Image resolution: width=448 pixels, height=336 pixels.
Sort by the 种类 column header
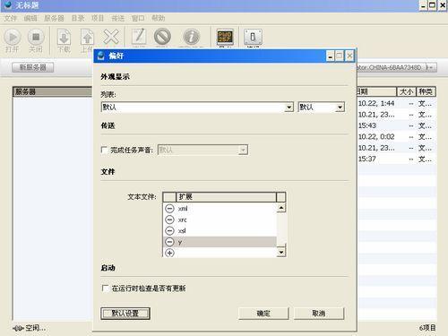point(426,91)
